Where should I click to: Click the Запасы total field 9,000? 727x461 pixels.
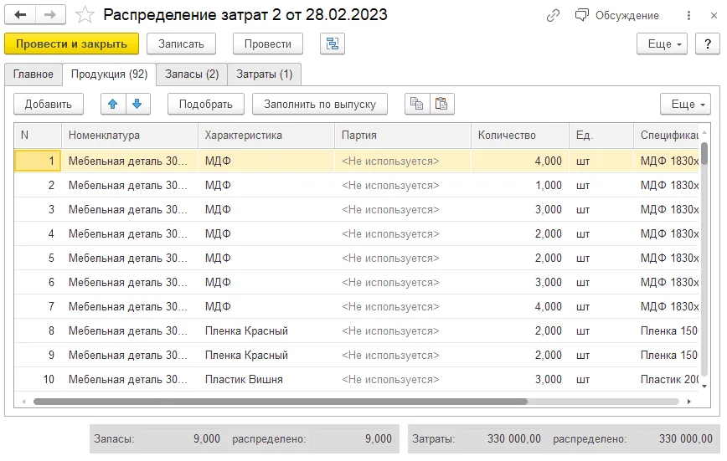[181, 438]
